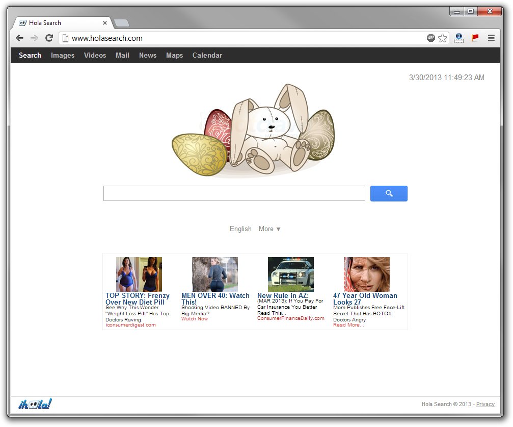Select the English language link
The width and height of the screenshot is (513, 427).
click(240, 229)
